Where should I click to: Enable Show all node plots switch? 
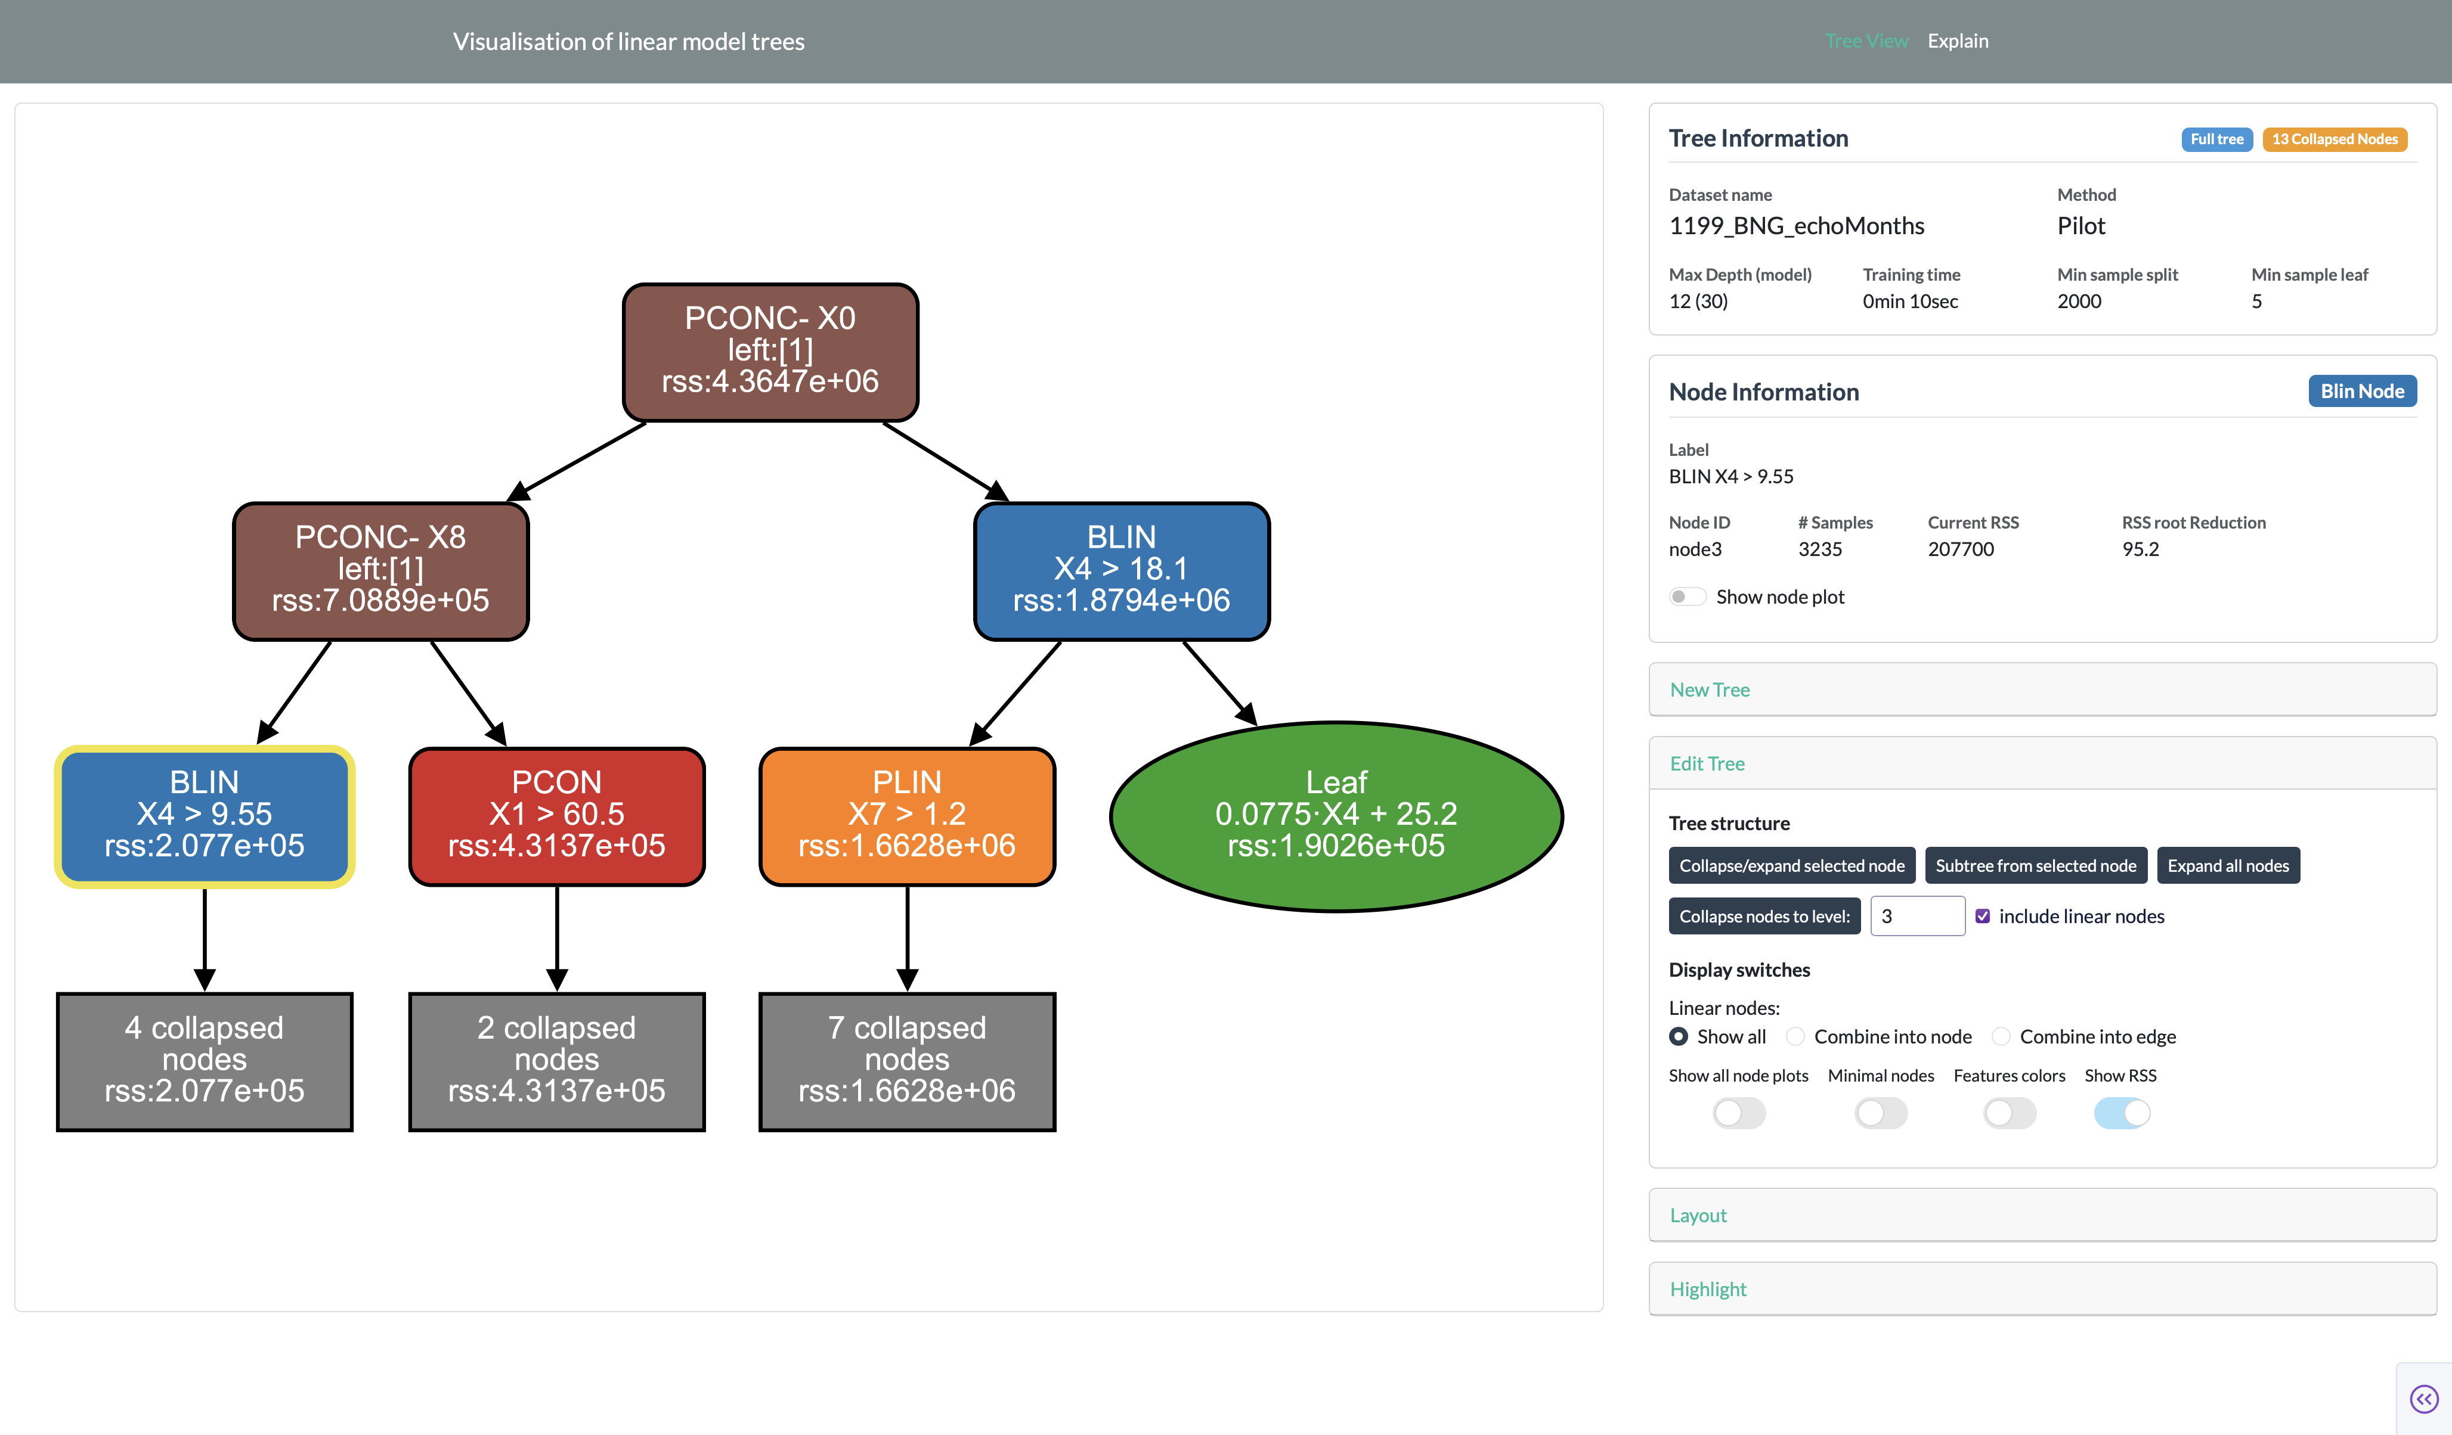coord(1739,1113)
